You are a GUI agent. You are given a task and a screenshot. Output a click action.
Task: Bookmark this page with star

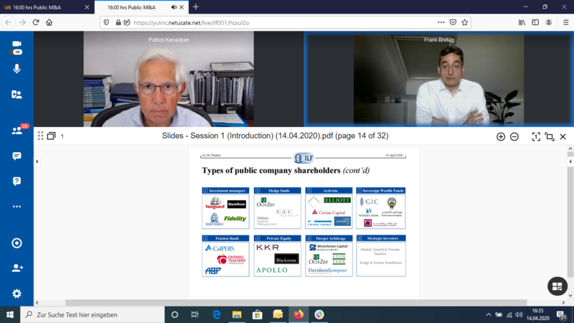click(x=464, y=23)
